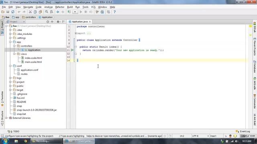The image size is (257, 144).
Task: Click the Forward navigation arrow
Action: click(63, 12)
